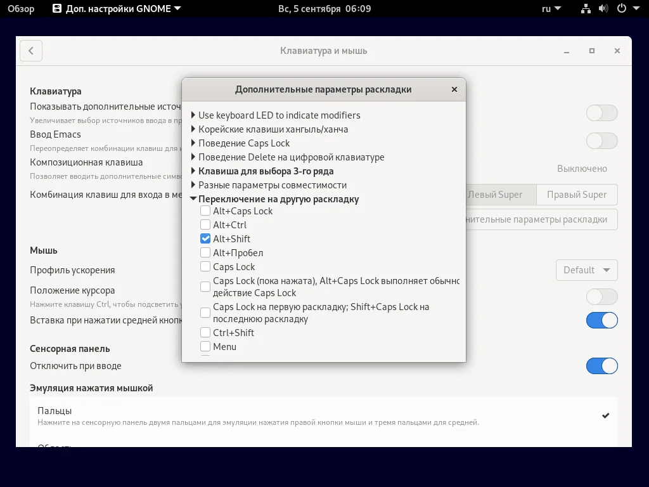This screenshot has width=649, height=487.
Task: Disable Отключить при вводе for touchpad
Action: click(x=601, y=366)
